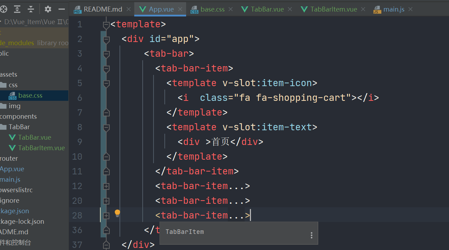
Task: Collapse the template fold on line 1
Action: click(x=107, y=25)
